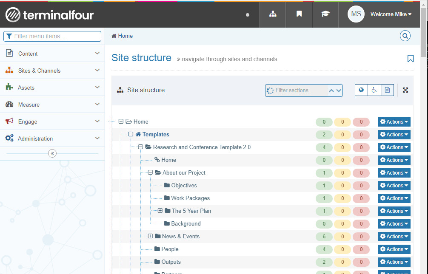Open the Administration menu

(52, 138)
